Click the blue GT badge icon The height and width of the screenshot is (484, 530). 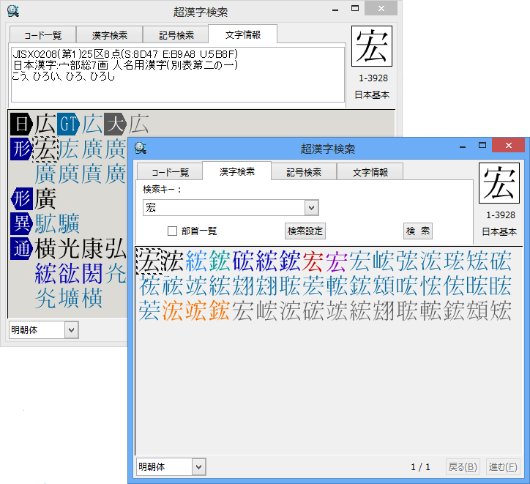tap(69, 124)
